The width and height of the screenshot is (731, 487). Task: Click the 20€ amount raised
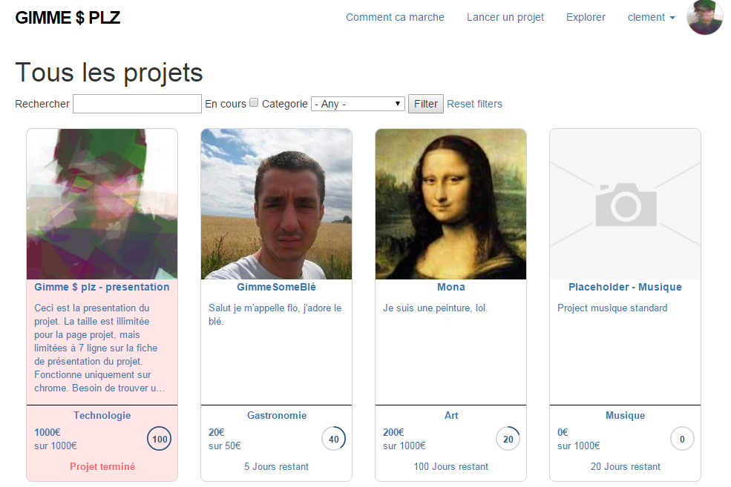(x=216, y=432)
